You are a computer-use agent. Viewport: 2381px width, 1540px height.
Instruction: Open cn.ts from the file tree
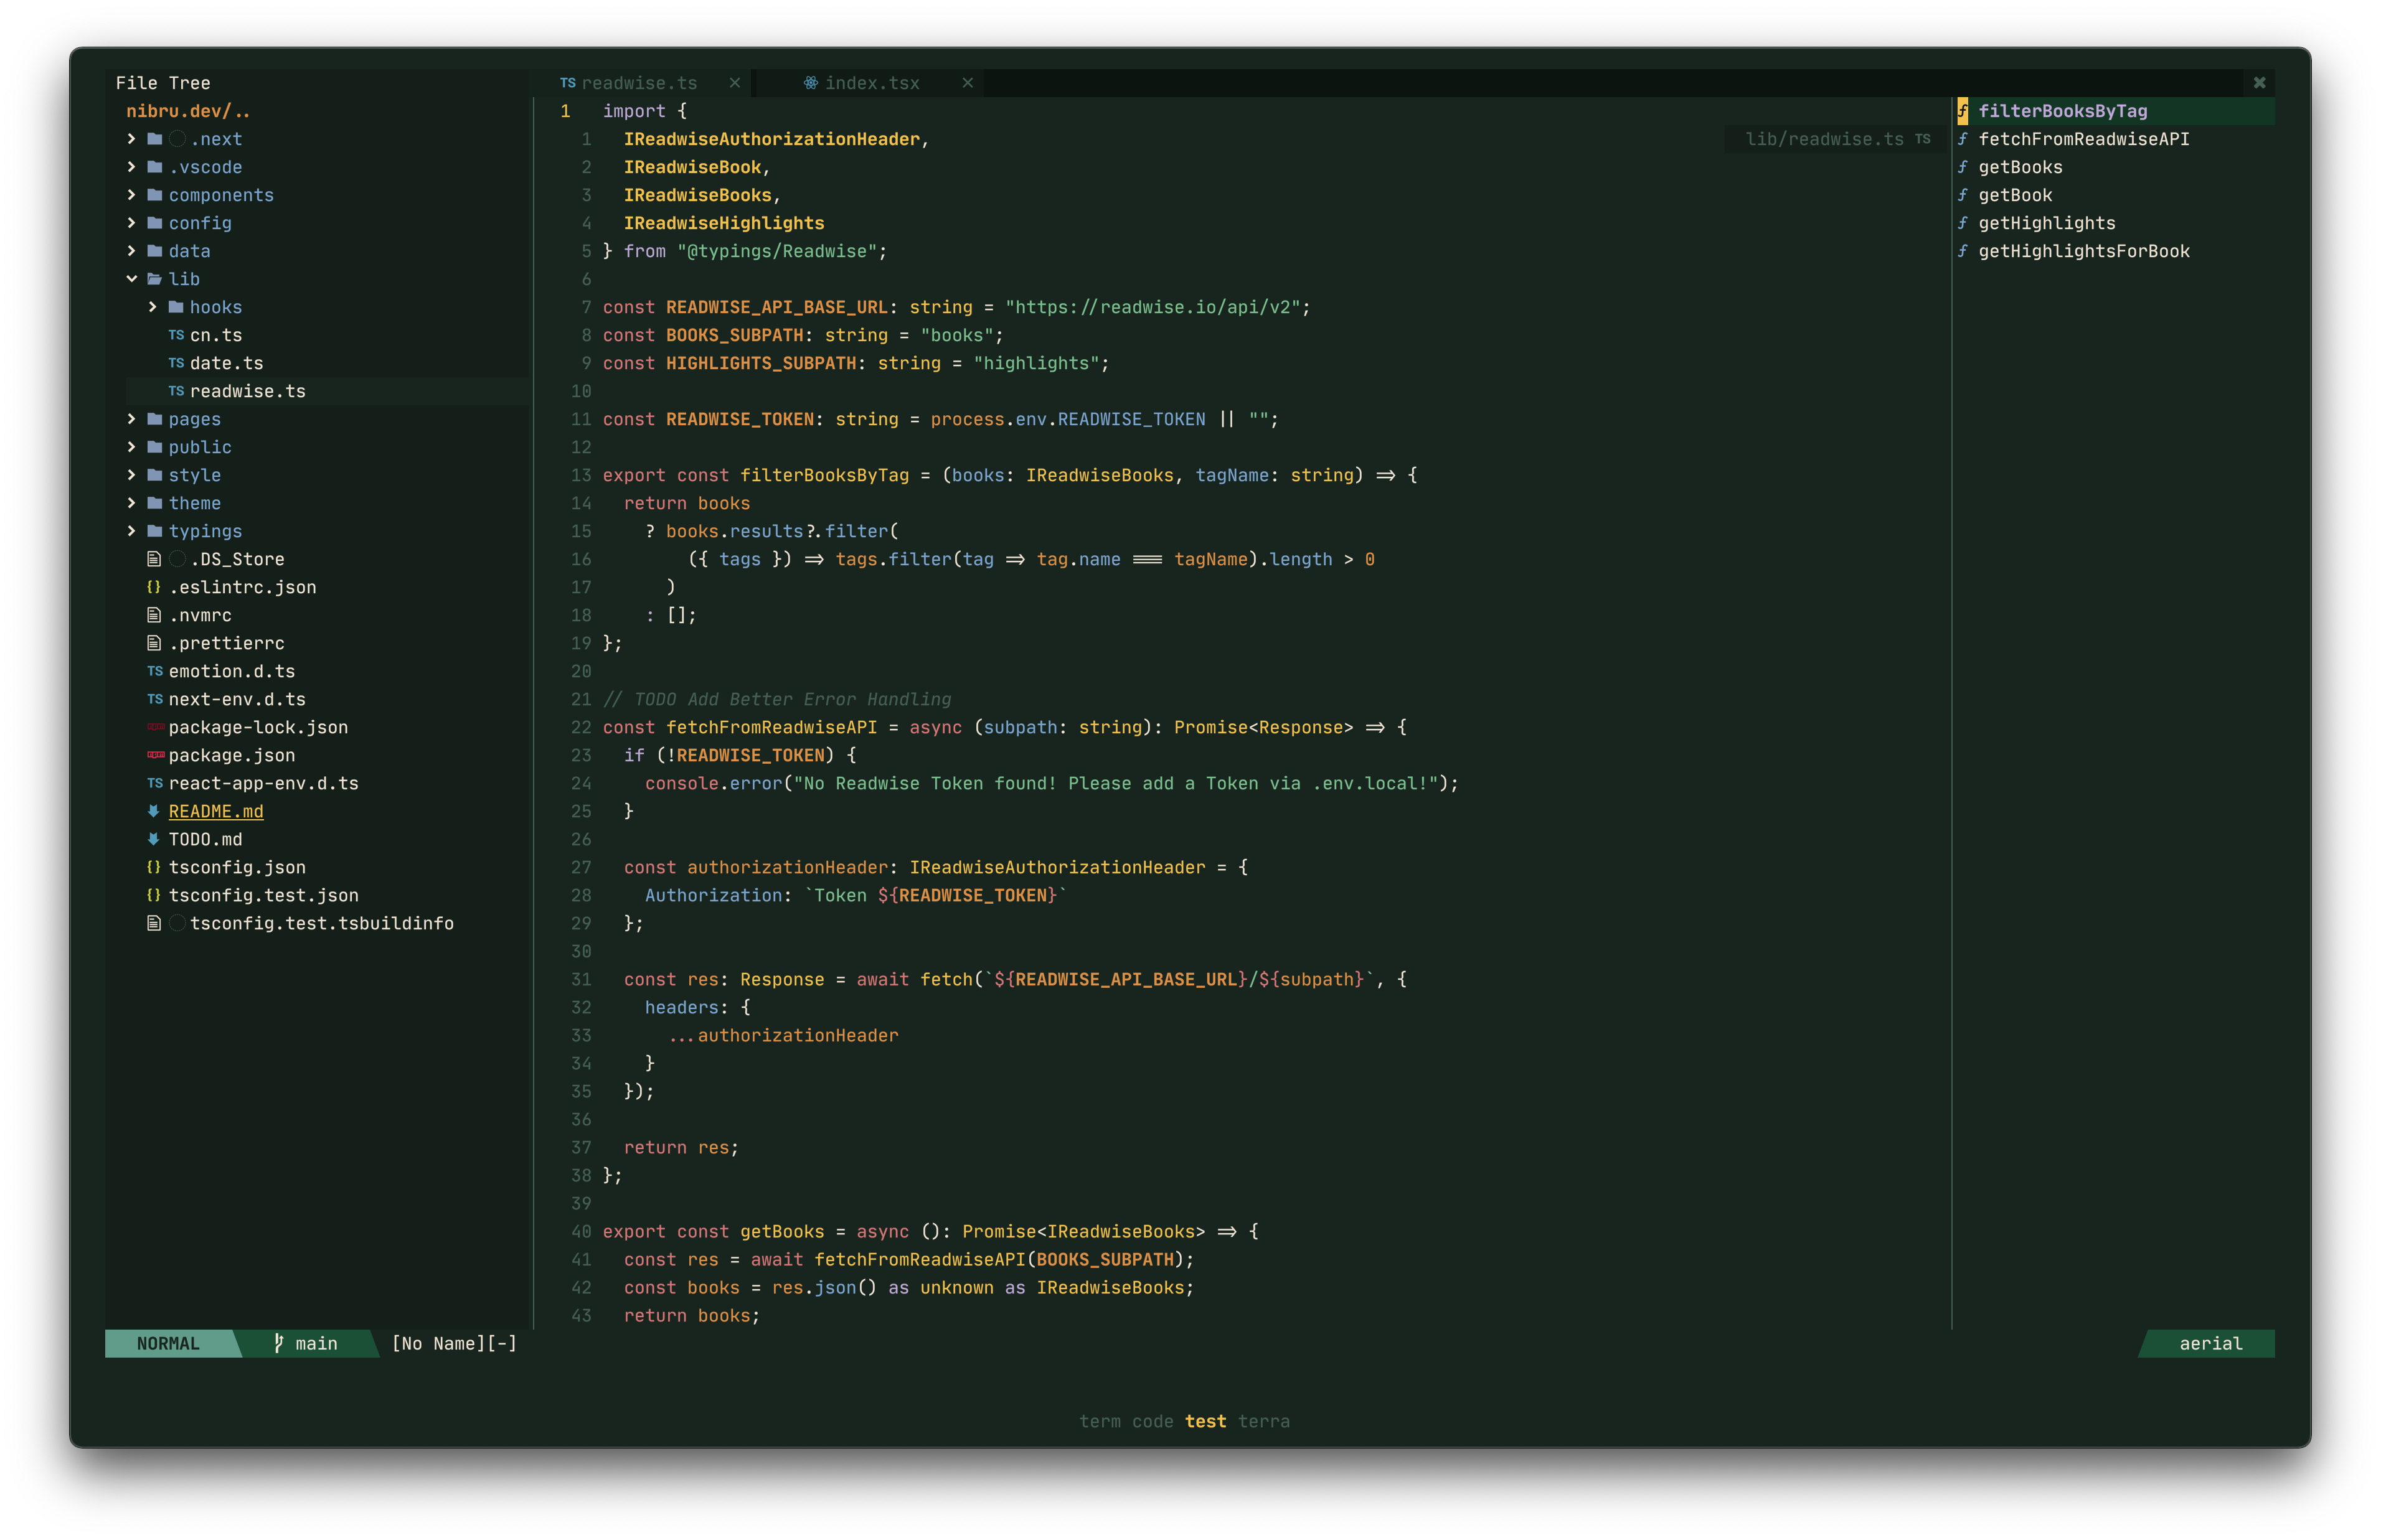(x=216, y=335)
